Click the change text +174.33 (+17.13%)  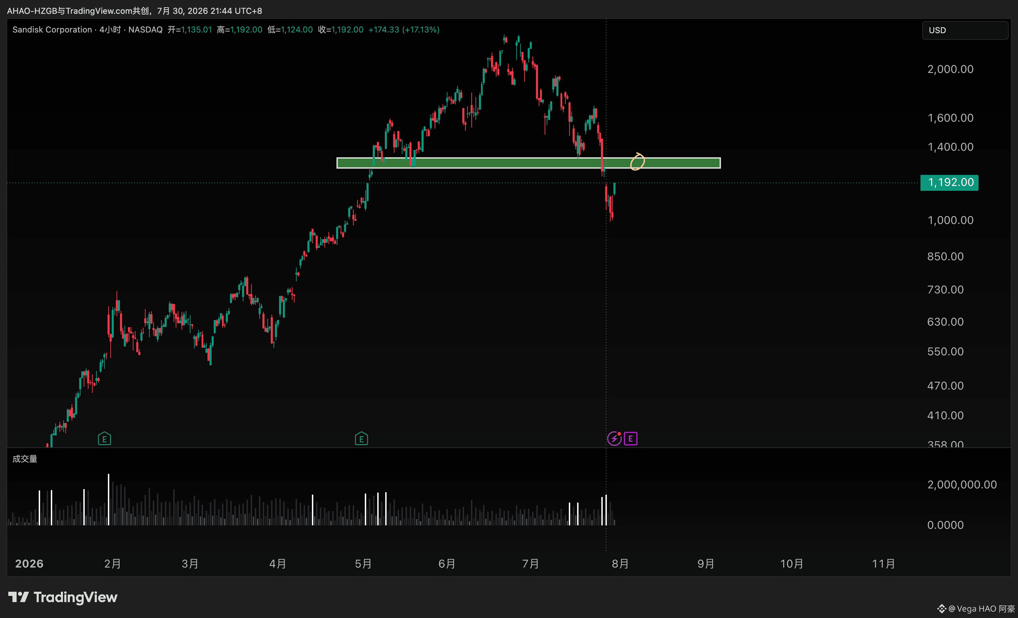tap(404, 30)
